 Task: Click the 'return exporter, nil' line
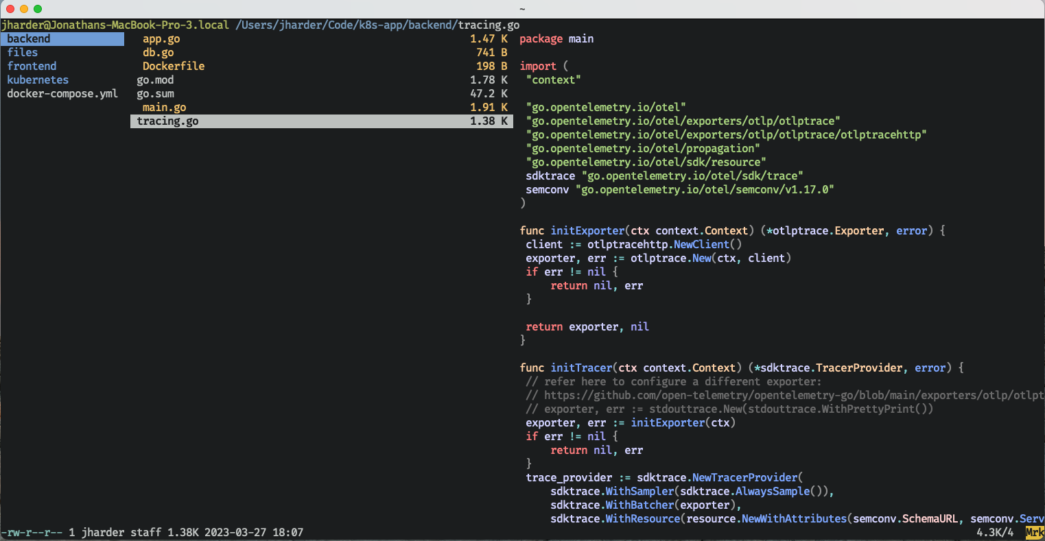(x=587, y=327)
